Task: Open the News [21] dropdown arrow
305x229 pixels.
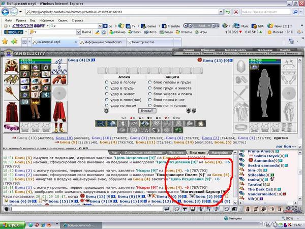Action: tap(291, 26)
